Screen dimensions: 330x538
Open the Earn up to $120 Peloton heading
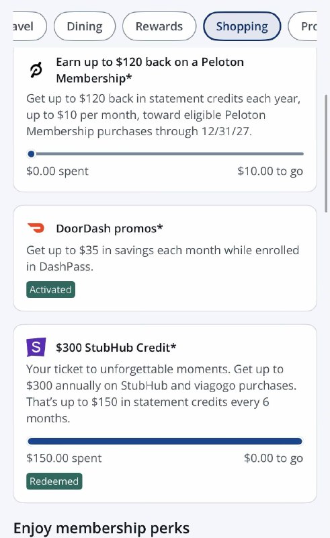click(150, 70)
